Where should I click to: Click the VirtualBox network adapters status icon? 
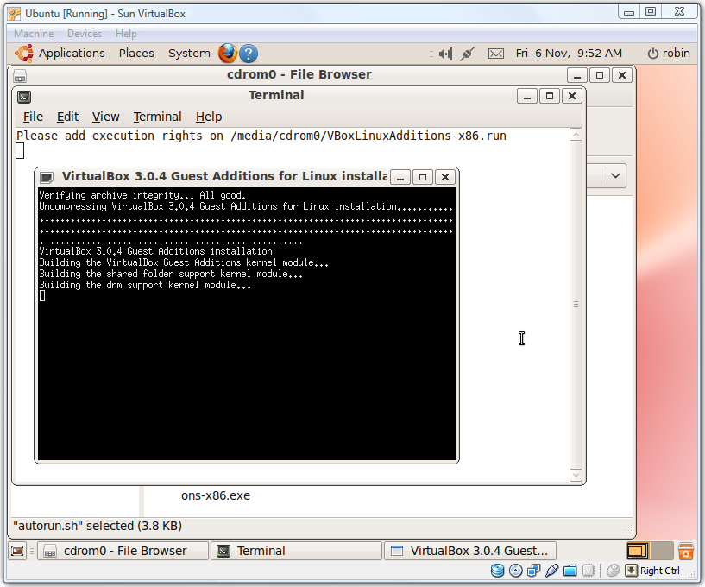coord(533,570)
